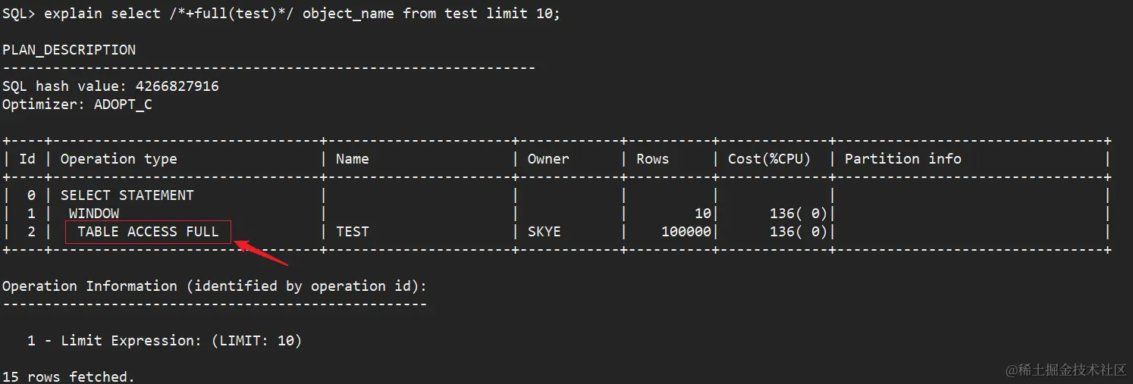Click the Optimizer ADOPT_C line
1133x384 pixels.
[77, 105]
